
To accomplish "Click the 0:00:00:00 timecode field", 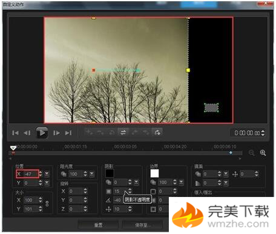I will [247, 133].
